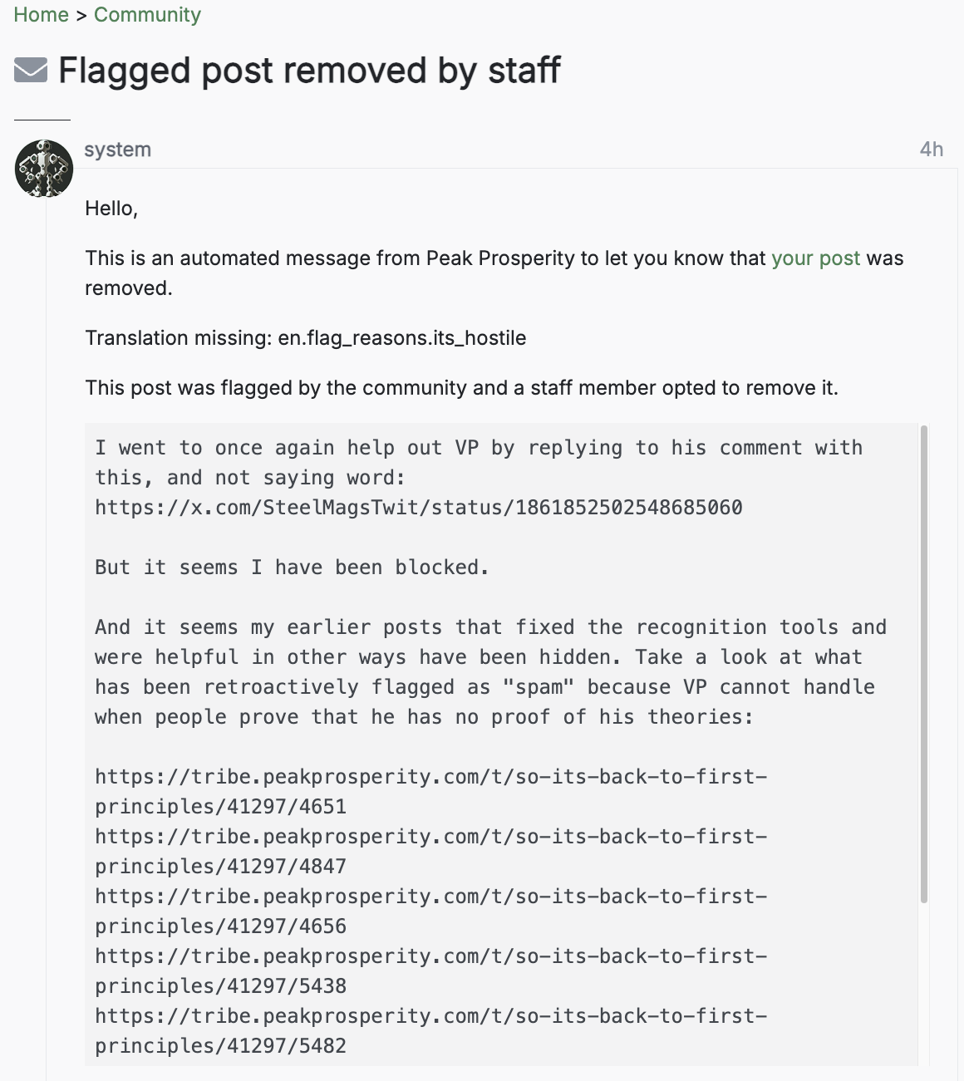This screenshot has height=1081, width=964.
Task: Click the quoted post scrollbar thumb
Action: coord(924,664)
